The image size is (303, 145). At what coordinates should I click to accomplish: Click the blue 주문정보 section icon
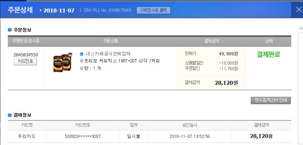pos(10,30)
